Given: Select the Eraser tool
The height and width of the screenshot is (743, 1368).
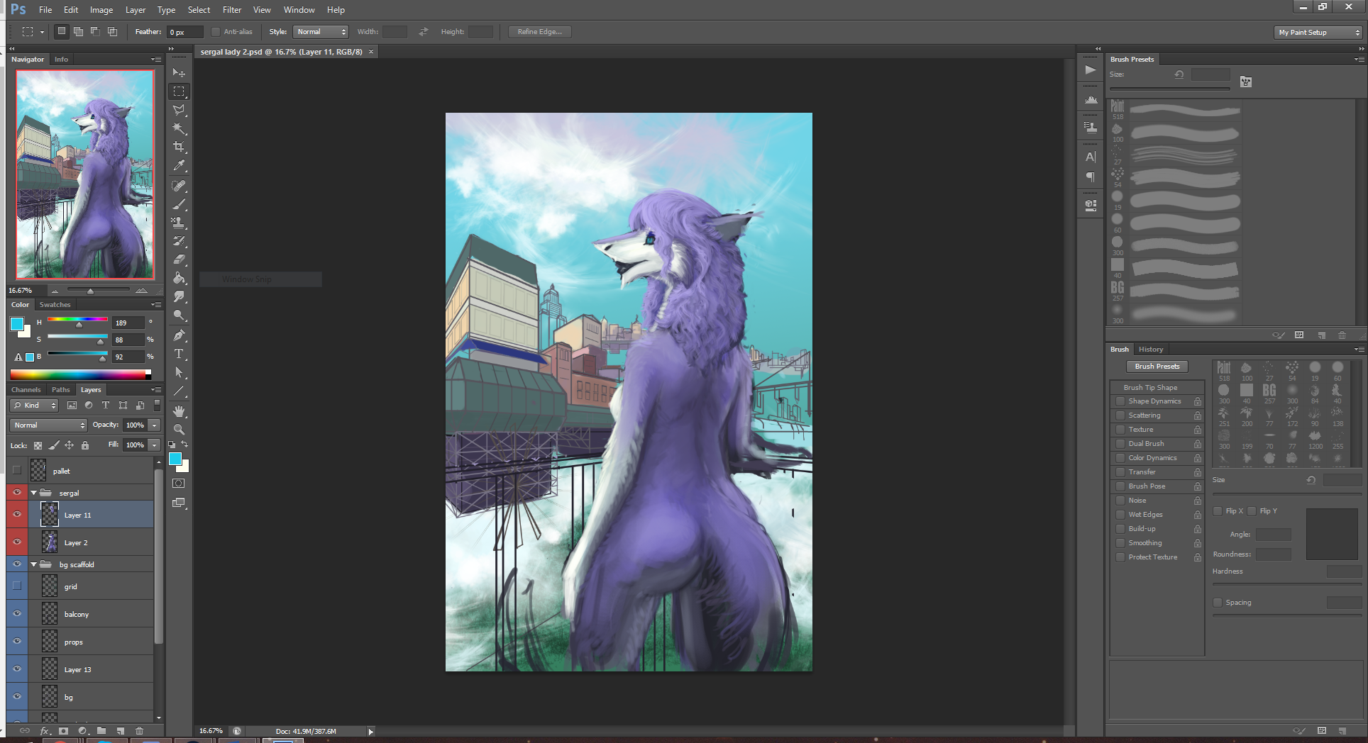Looking at the screenshot, I should [179, 259].
